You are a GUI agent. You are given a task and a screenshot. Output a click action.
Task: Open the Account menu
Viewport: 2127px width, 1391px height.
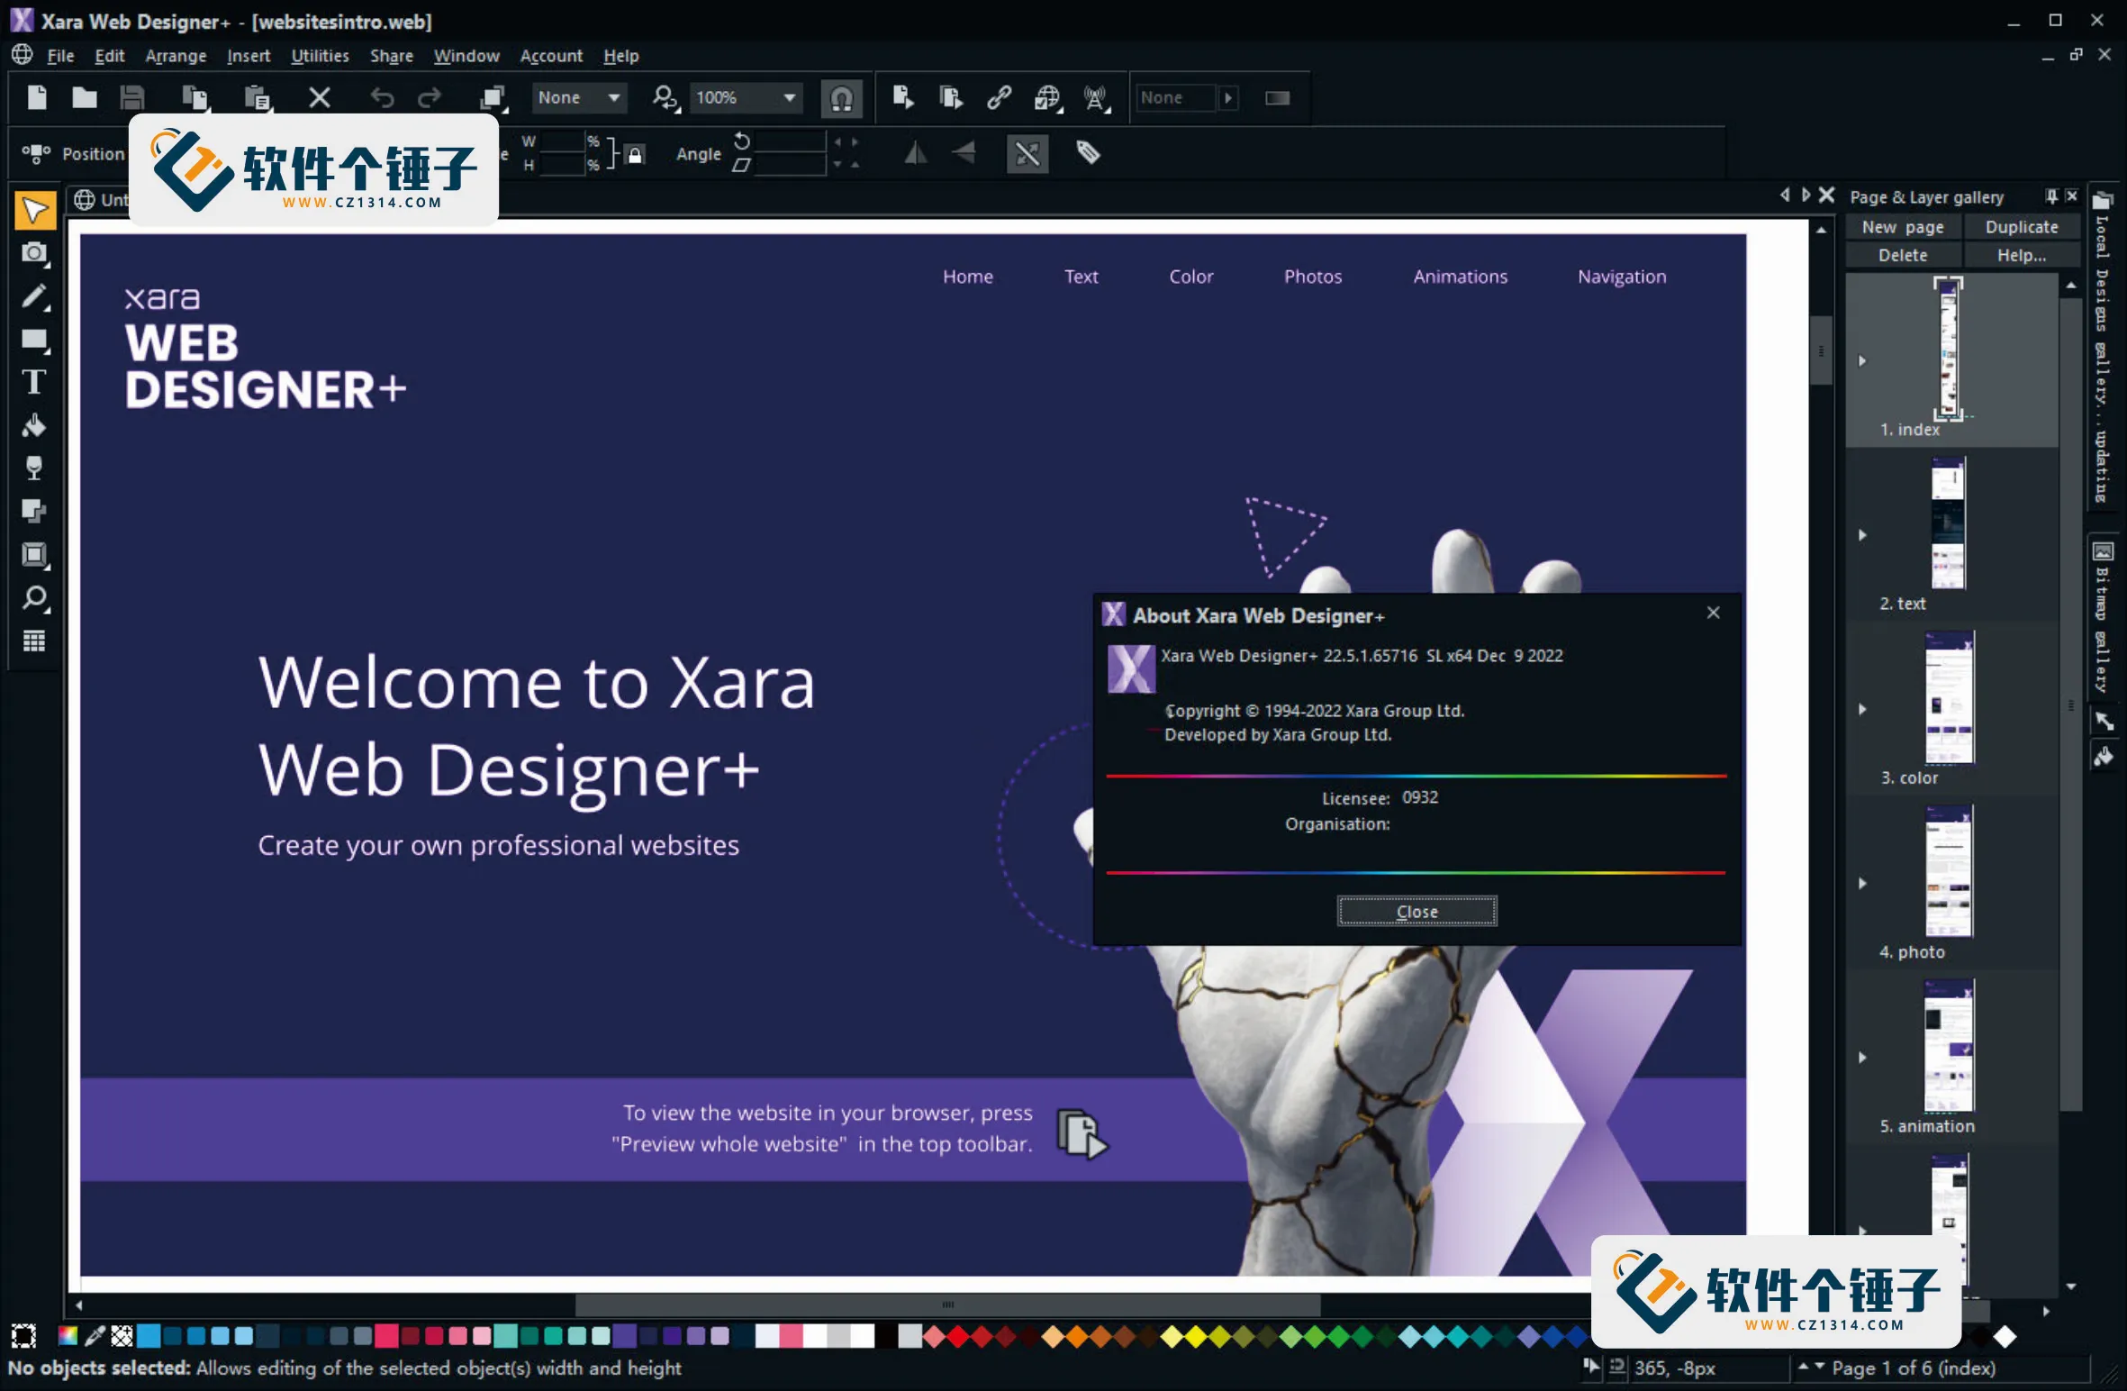click(551, 56)
